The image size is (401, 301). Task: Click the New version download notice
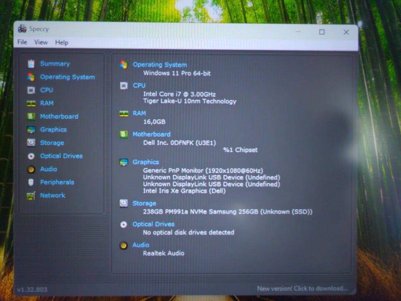(x=302, y=288)
